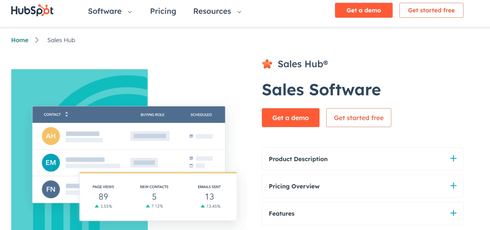
Task: Click the EM contact avatar
Action: (51, 162)
